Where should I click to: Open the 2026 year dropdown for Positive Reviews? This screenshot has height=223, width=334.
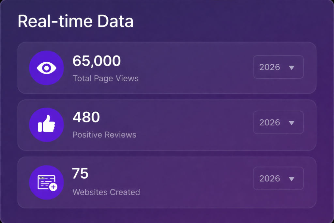point(278,122)
